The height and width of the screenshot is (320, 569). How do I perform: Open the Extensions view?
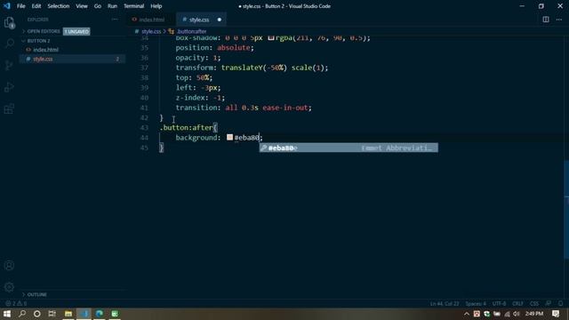click(x=10, y=108)
